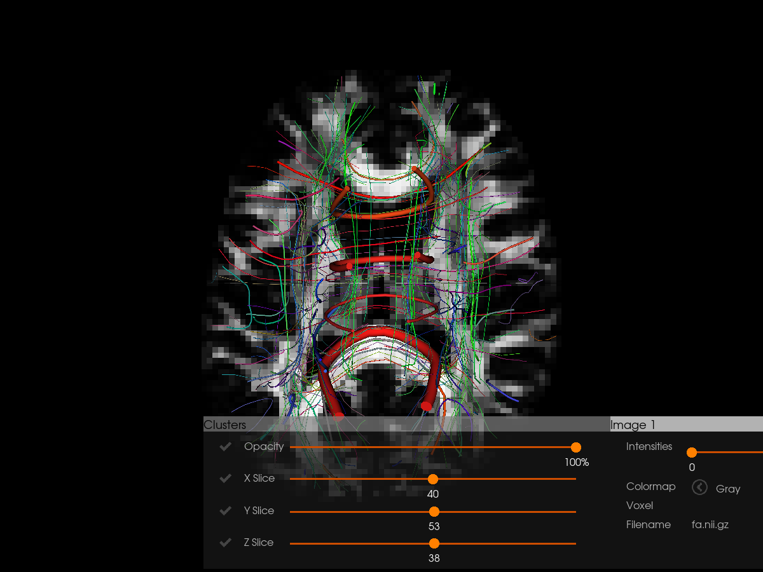Click the Gray colormap name

728,489
